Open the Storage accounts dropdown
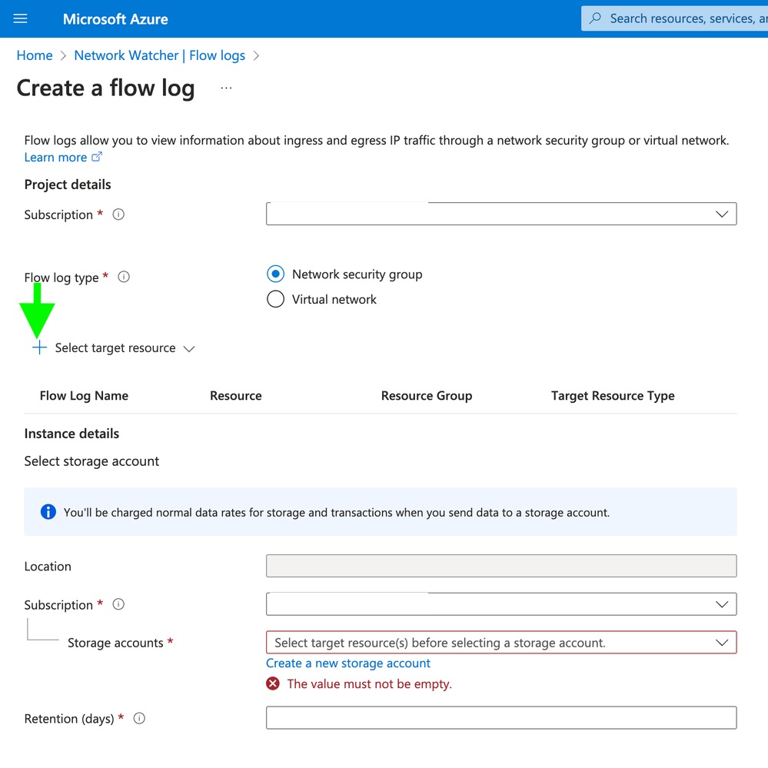This screenshot has height=768, width=768. [x=501, y=642]
